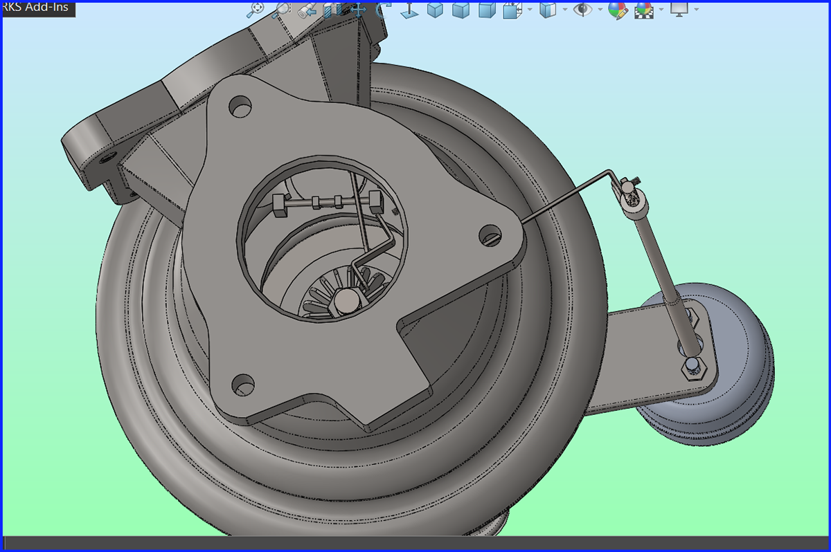Expand the Hide/Show Items dropdown arrow

(600, 10)
